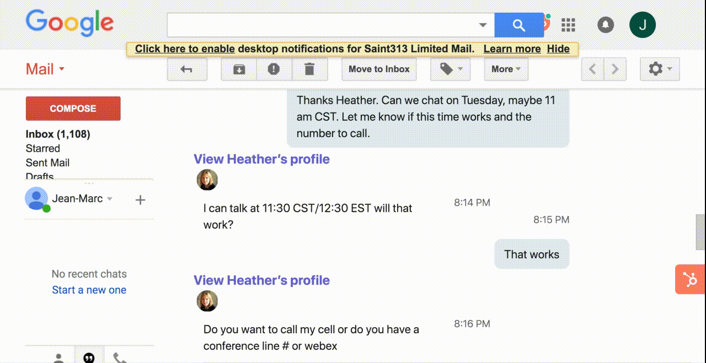
Task: Expand the More actions dropdown
Action: pos(506,70)
